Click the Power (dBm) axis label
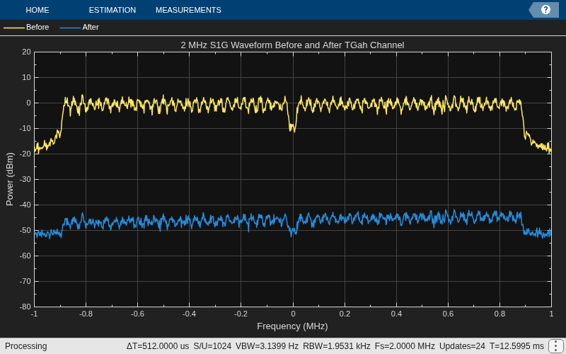Screen dimensions: 566x354 point(10,179)
